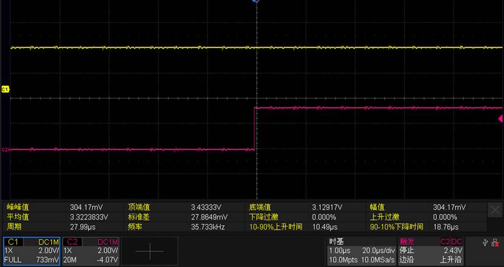504x267 pixels.
Task: Select the 顶端值 top value measurement
Action: pyautogui.click(x=139, y=207)
